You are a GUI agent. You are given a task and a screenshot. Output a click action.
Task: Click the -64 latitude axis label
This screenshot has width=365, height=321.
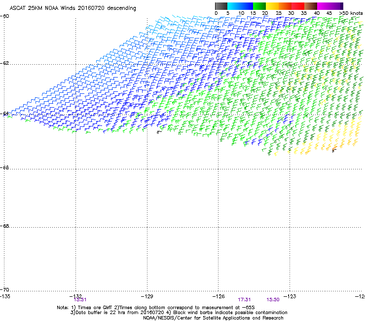click(x=4, y=114)
